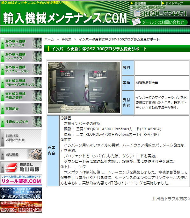Click green arrow on 予備品管理 menu item
The image size is (190, 218).
pos(3,96)
